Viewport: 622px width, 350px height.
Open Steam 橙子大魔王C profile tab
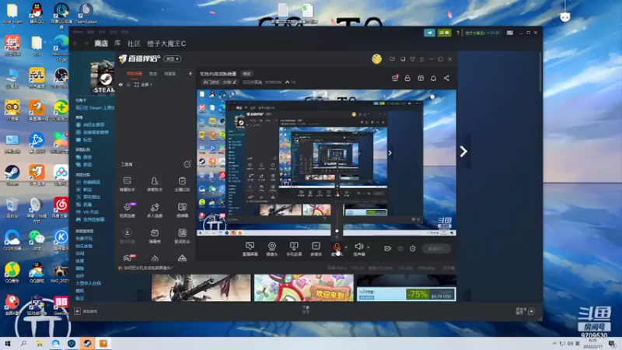point(166,44)
